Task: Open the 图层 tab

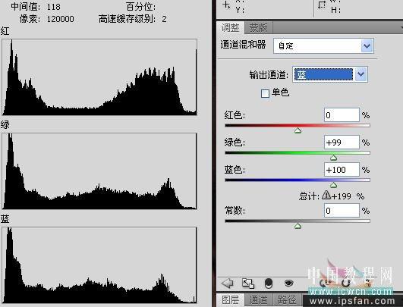Action: [x=230, y=300]
